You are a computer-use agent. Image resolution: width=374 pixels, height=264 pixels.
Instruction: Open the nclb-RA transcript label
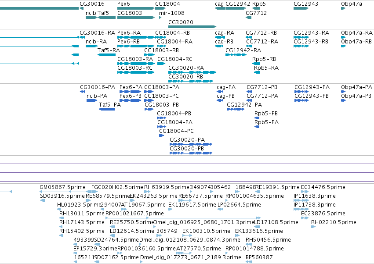(x=96, y=42)
